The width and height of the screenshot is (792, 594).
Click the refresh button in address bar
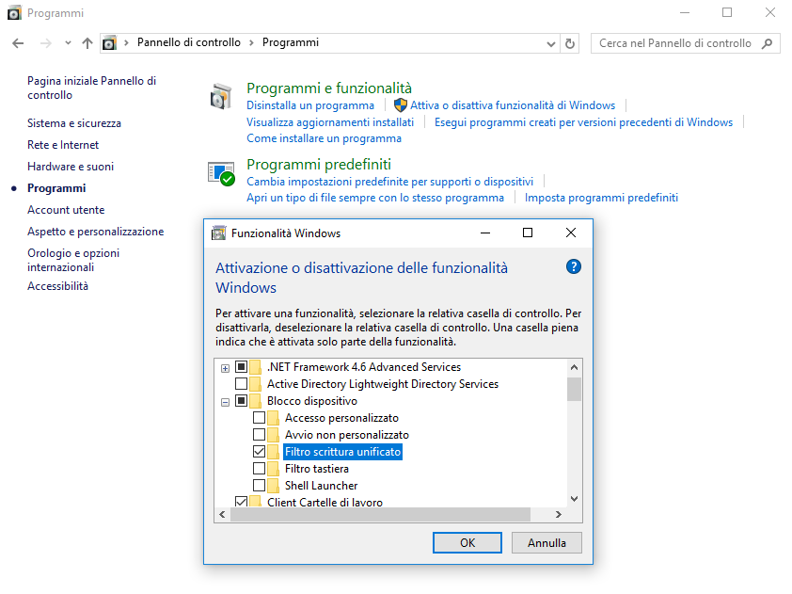(x=570, y=43)
